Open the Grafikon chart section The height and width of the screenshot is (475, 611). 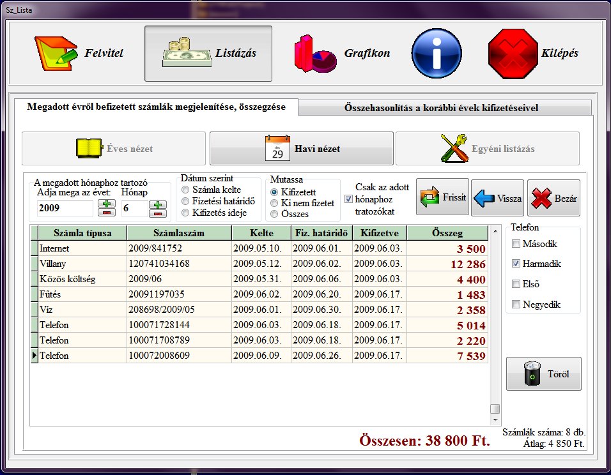coord(315,54)
